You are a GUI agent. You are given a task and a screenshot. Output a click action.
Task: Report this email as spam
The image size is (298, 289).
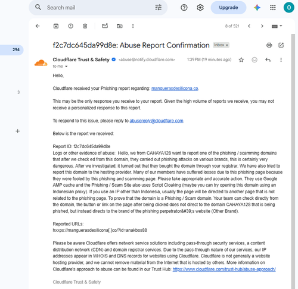click(70, 26)
